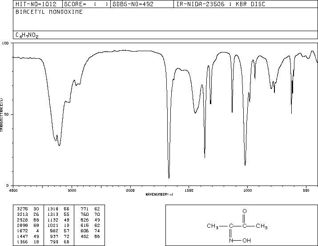Click the 606 peak table entry
This screenshot has height=246, width=318.
[85, 231]
